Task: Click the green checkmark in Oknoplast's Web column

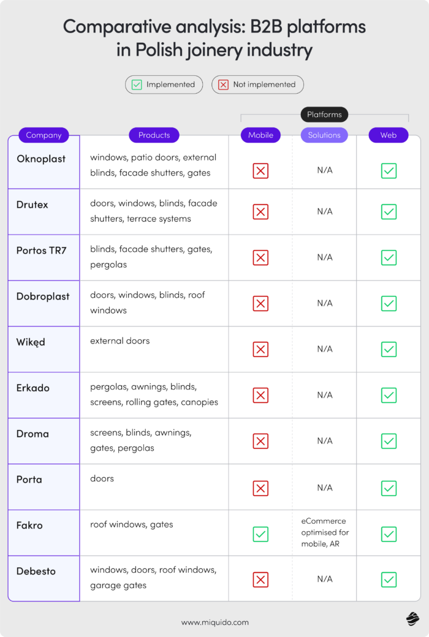Action: click(389, 170)
